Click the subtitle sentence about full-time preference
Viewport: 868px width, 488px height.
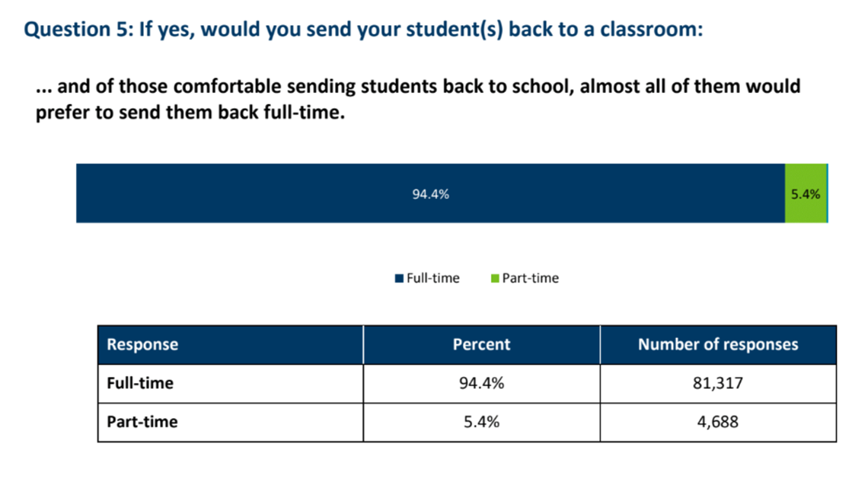418,99
